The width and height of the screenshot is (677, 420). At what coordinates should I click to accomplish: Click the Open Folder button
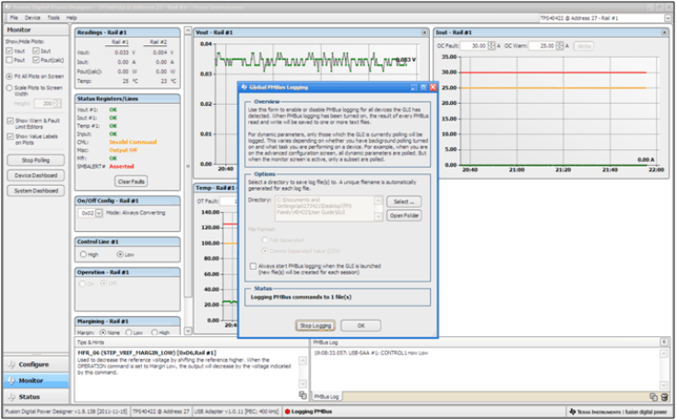click(x=403, y=215)
